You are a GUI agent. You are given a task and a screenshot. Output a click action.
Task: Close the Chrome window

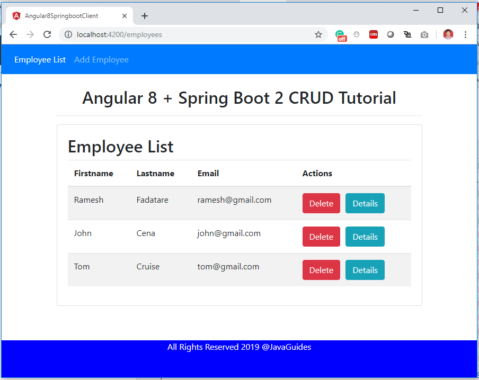pos(465,10)
